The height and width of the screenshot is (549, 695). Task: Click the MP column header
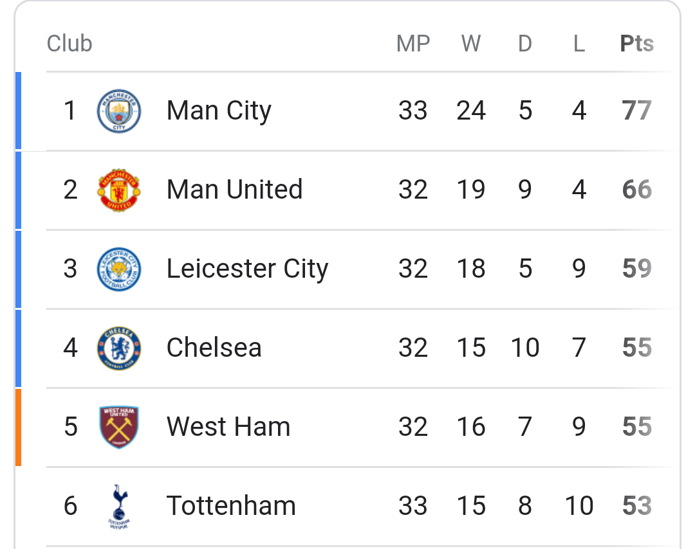tap(413, 43)
